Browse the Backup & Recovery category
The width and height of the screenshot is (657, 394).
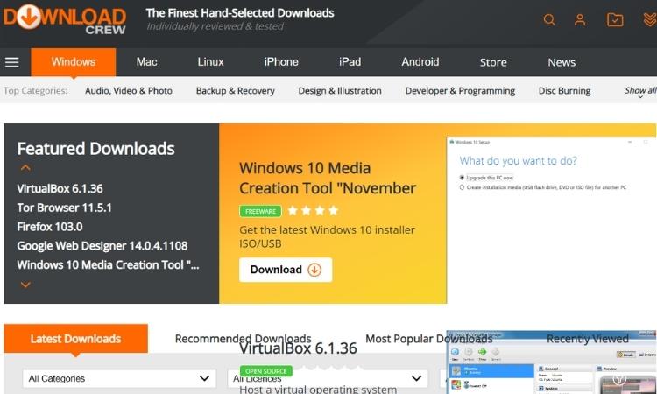tap(235, 91)
